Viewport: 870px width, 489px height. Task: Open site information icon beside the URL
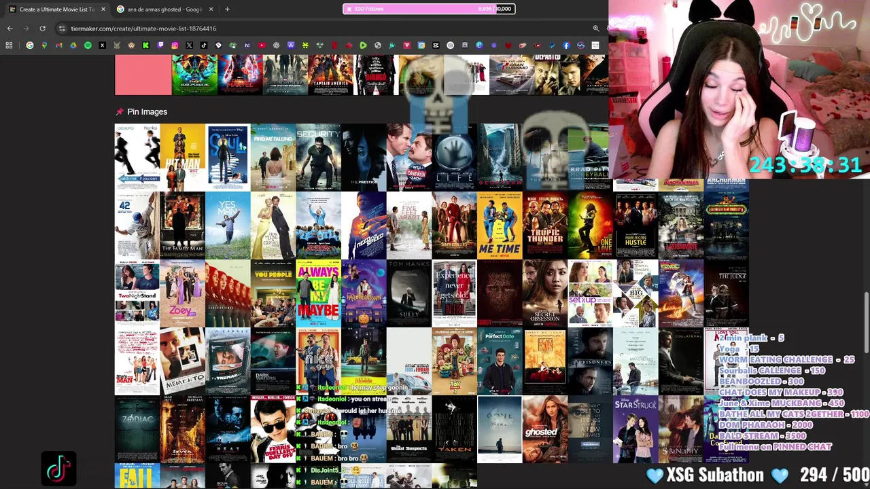click(62, 29)
